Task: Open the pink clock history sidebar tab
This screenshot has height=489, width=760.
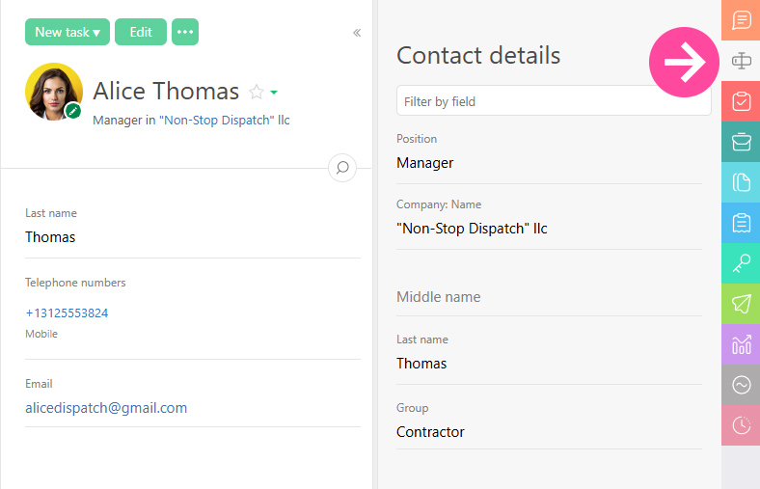Action: 741,425
